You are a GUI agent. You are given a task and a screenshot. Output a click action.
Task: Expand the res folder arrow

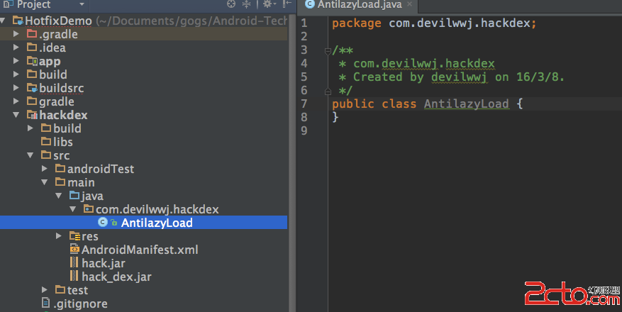coord(59,236)
